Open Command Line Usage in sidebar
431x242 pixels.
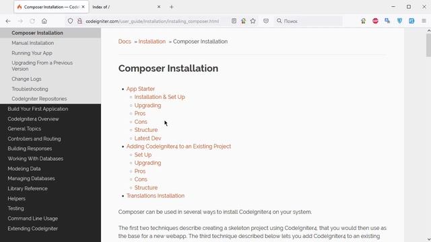click(33, 218)
